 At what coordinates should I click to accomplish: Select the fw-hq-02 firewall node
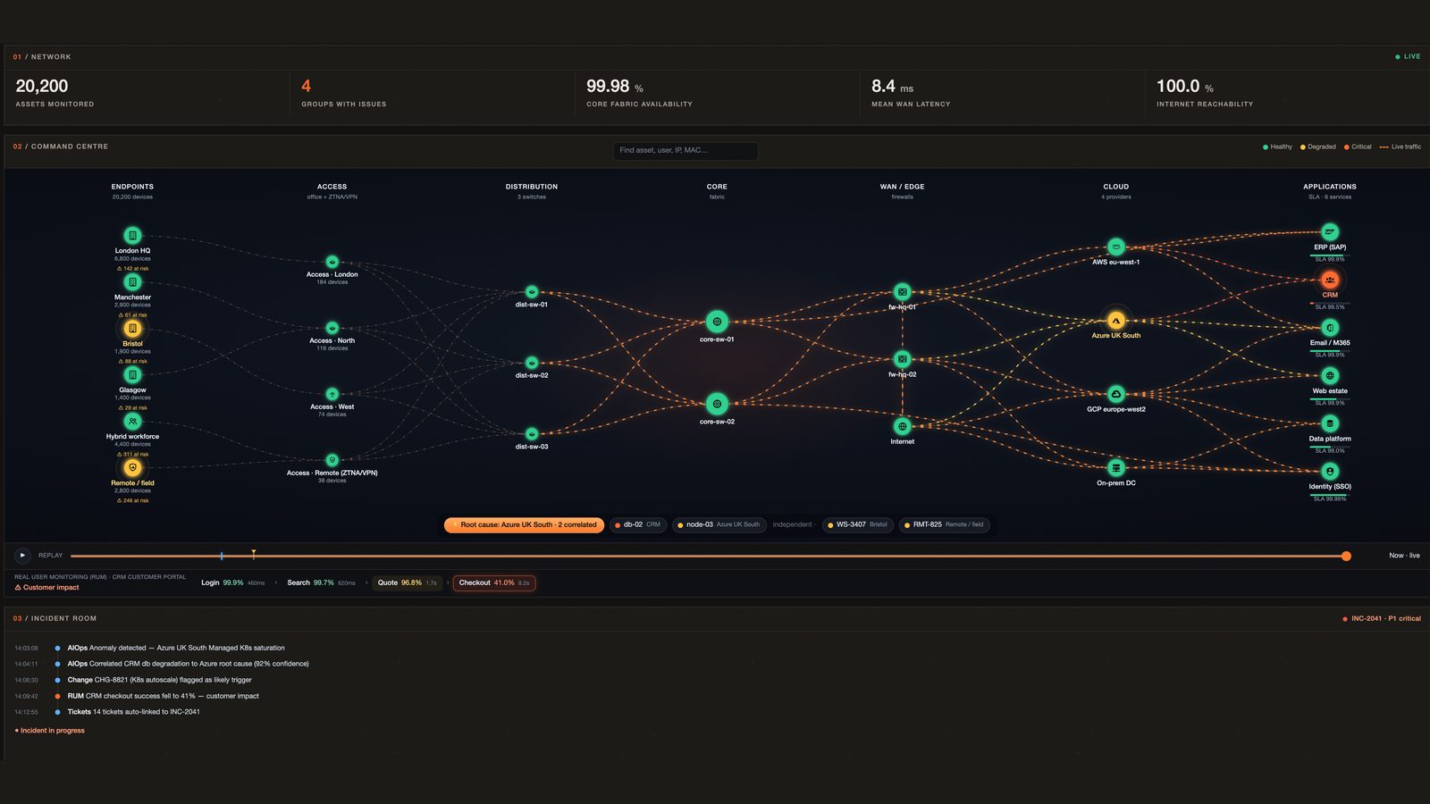(x=903, y=359)
